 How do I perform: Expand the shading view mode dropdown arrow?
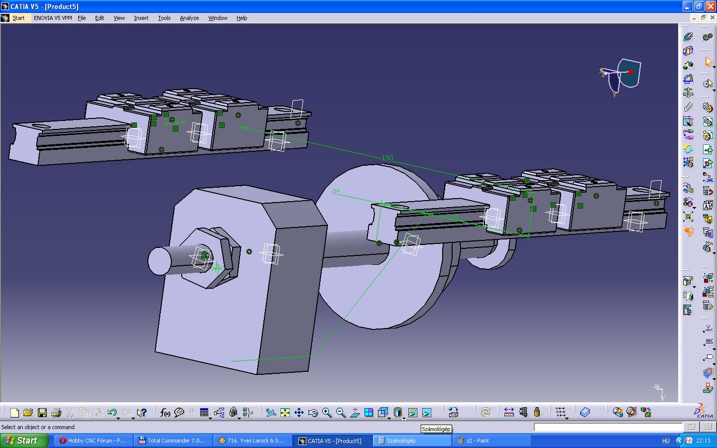403,418
